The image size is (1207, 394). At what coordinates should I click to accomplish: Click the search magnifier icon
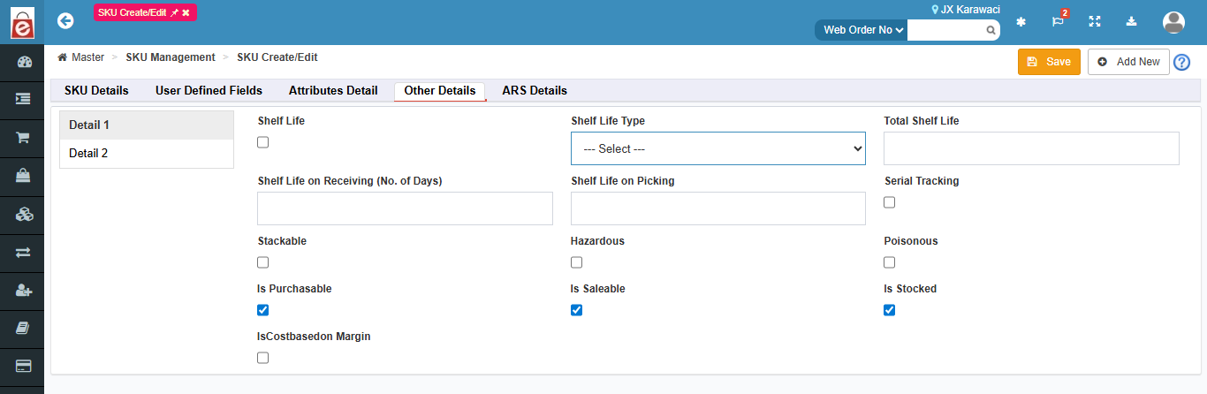coord(991,30)
